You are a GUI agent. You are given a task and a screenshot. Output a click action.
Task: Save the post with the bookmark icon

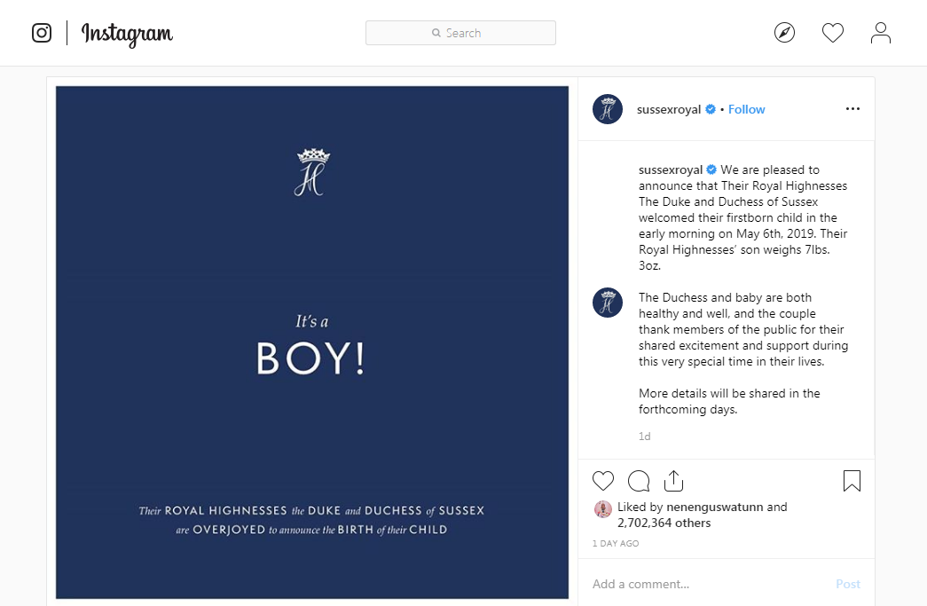tap(852, 481)
